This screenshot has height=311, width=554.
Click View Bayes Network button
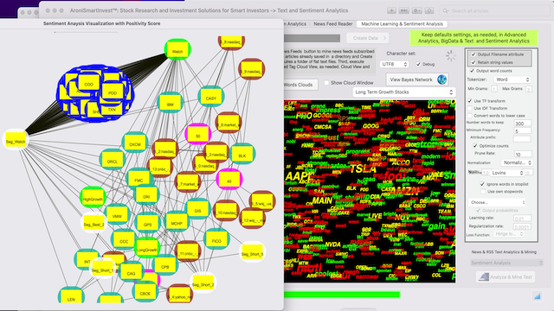(x=417, y=79)
